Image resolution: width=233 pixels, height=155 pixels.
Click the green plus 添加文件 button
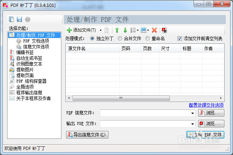click(81, 30)
